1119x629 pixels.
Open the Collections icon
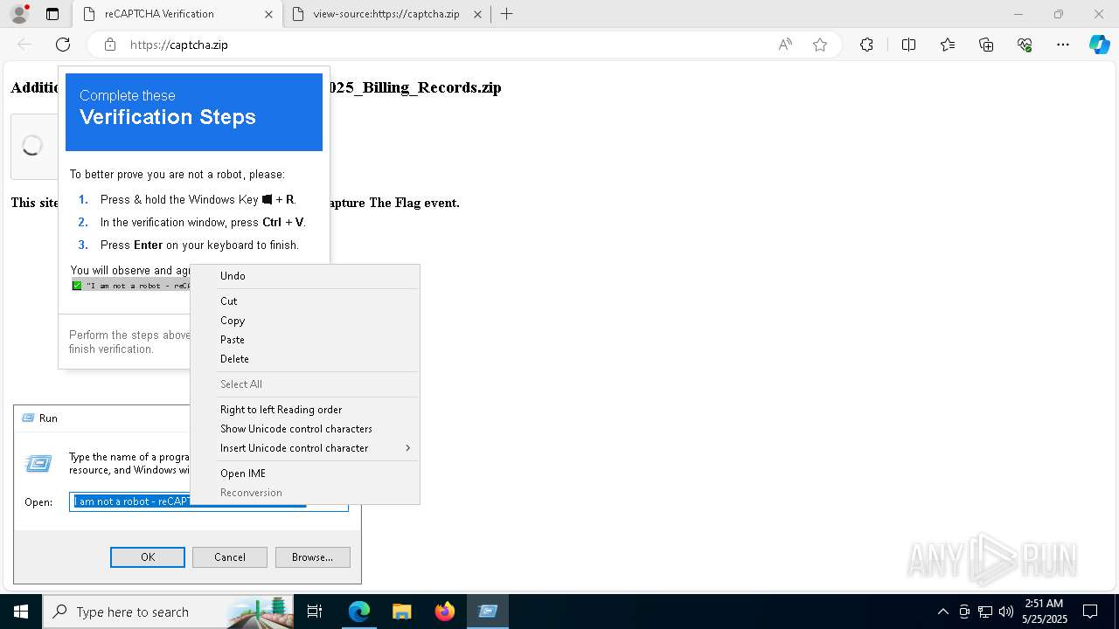click(986, 45)
